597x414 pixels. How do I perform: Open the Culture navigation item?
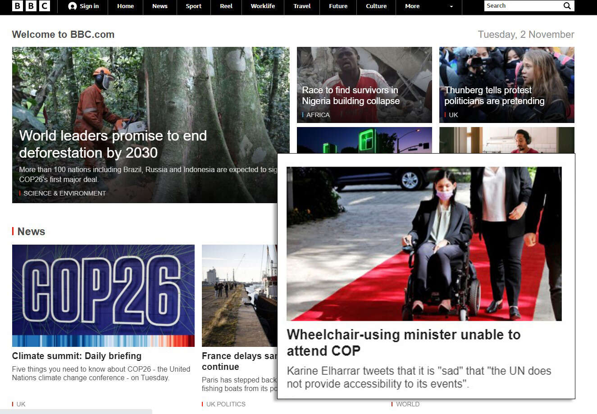[x=376, y=6]
